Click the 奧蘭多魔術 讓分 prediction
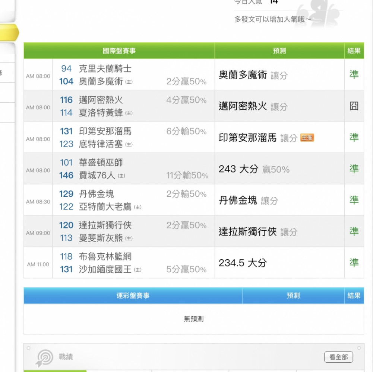The height and width of the screenshot is (372, 373). point(253,75)
